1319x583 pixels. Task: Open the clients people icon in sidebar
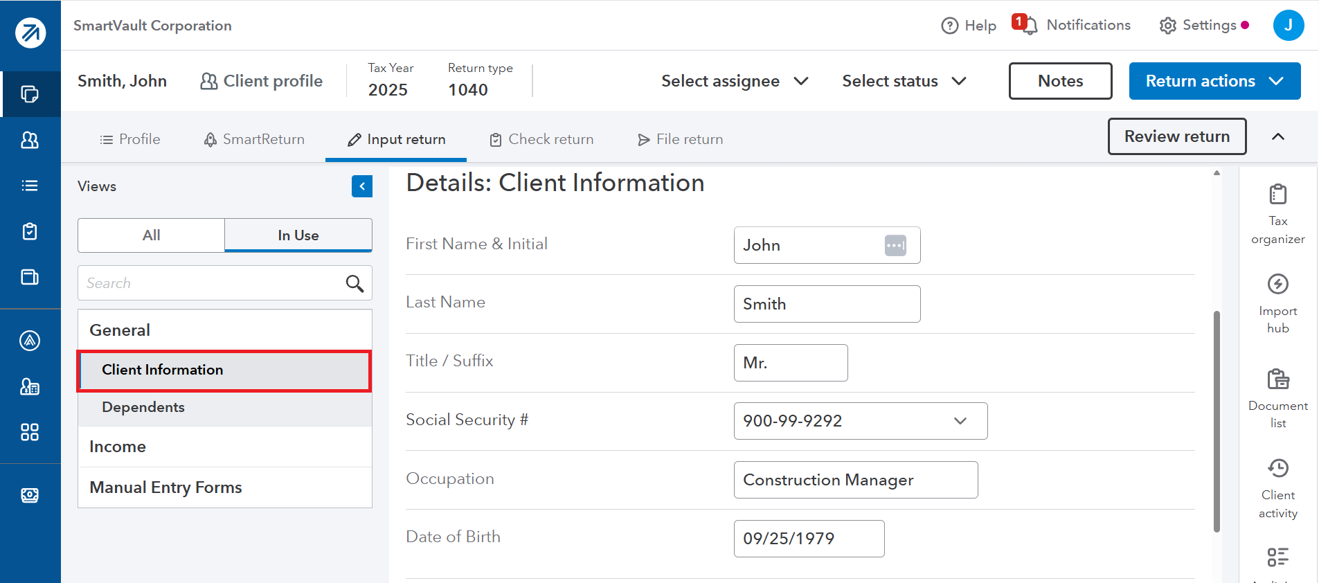point(30,141)
